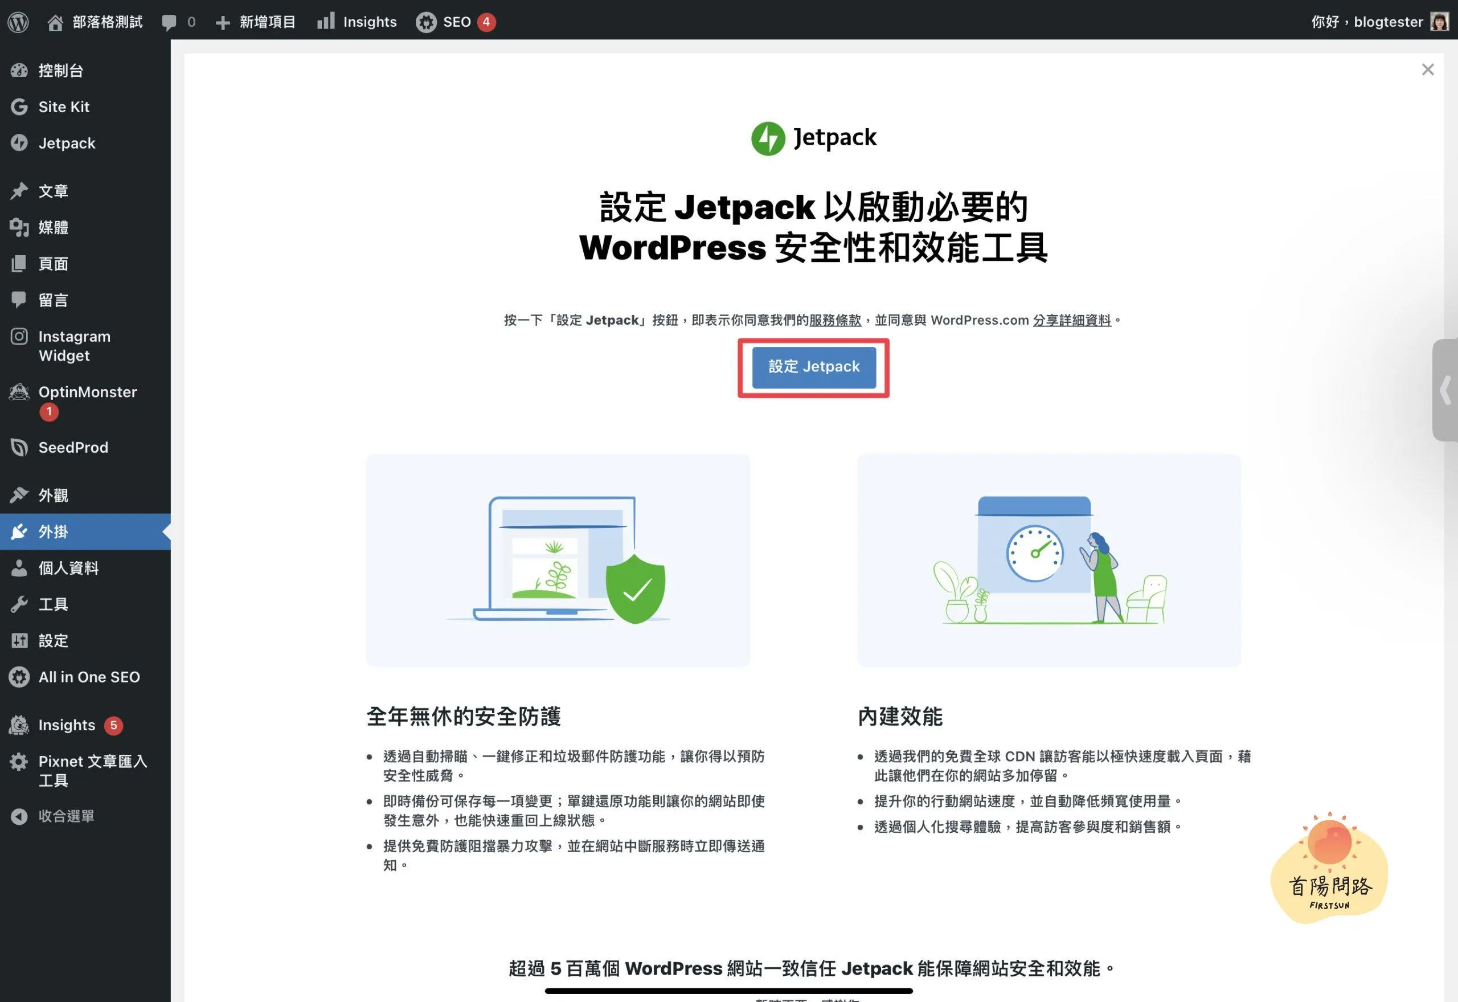Click the Site Kit sidebar icon
This screenshot has width=1458, height=1002.
[x=19, y=107]
